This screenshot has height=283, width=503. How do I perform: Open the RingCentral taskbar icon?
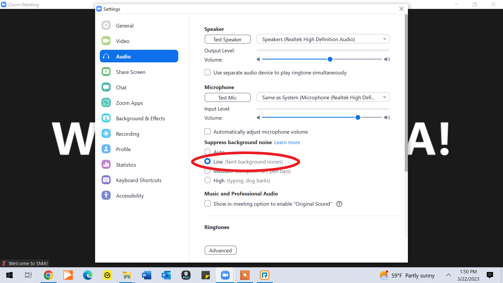(265, 275)
